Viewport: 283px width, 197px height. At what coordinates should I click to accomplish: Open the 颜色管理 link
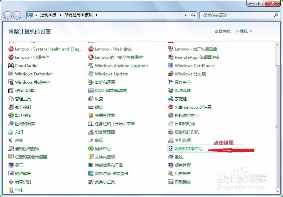(183, 165)
